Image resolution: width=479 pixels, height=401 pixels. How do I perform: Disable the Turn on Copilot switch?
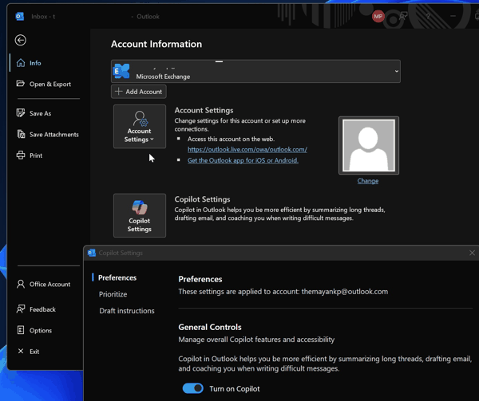click(192, 388)
